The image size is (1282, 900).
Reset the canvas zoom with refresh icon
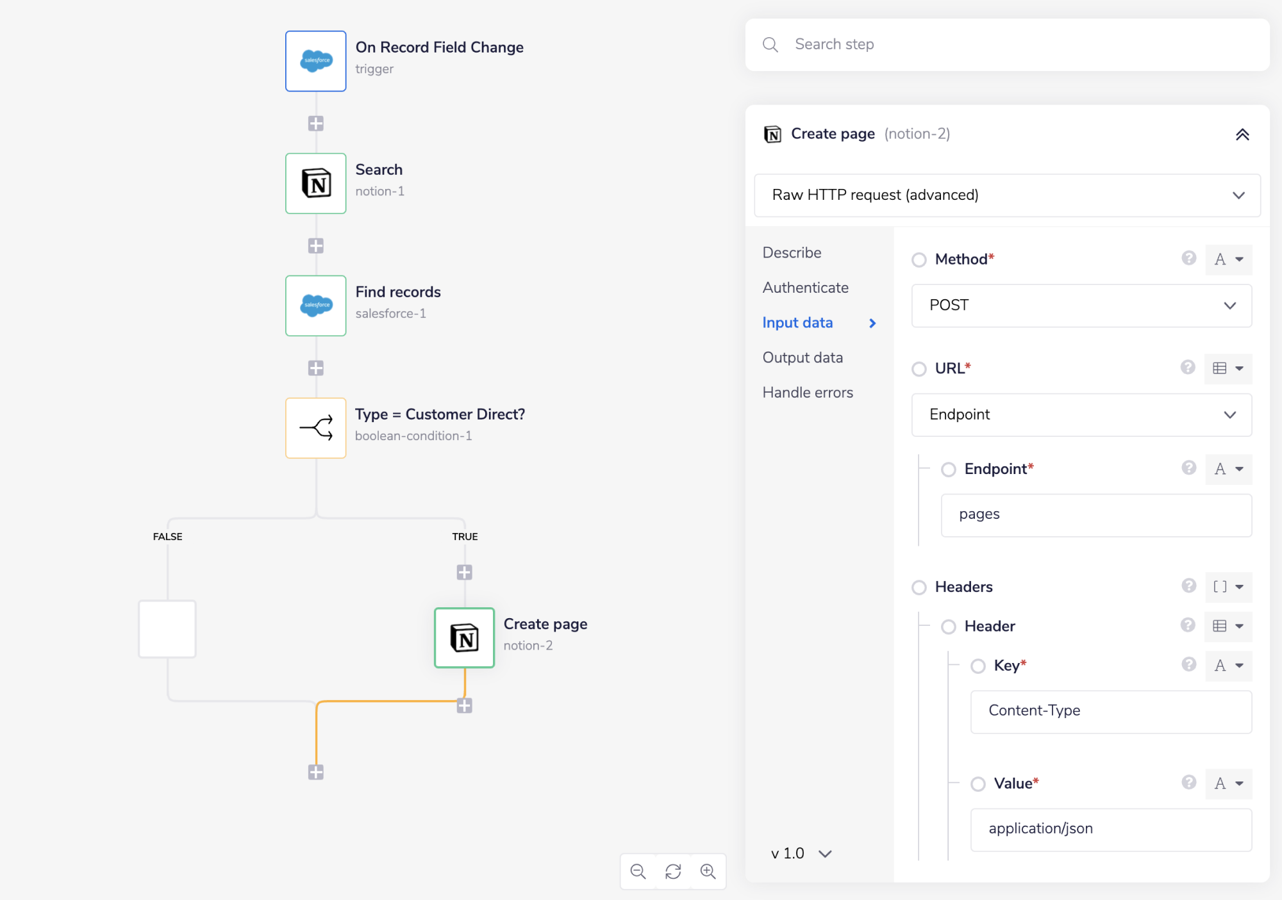673,871
